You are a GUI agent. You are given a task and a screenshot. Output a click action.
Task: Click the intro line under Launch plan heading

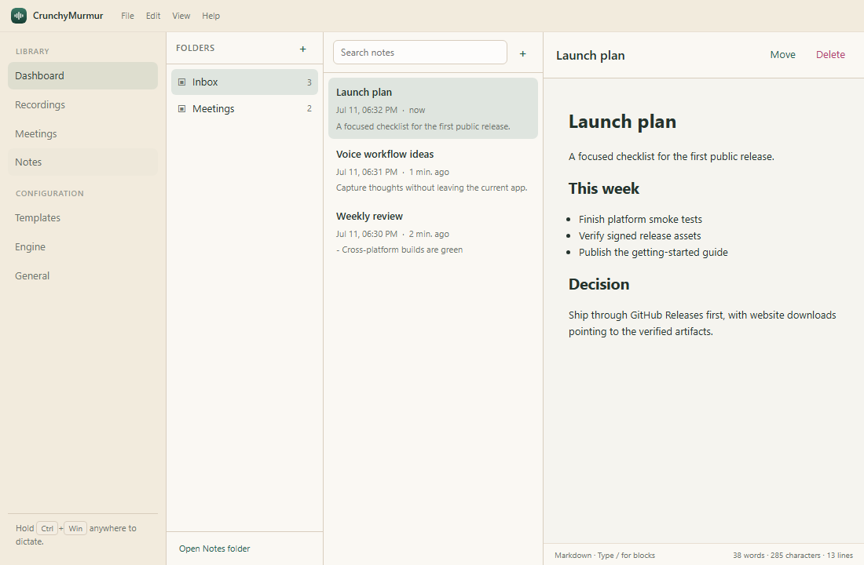(671, 156)
